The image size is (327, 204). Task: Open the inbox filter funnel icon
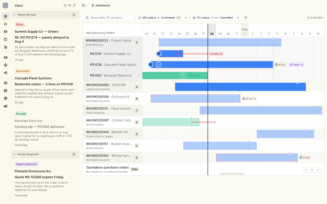(x=70, y=5)
